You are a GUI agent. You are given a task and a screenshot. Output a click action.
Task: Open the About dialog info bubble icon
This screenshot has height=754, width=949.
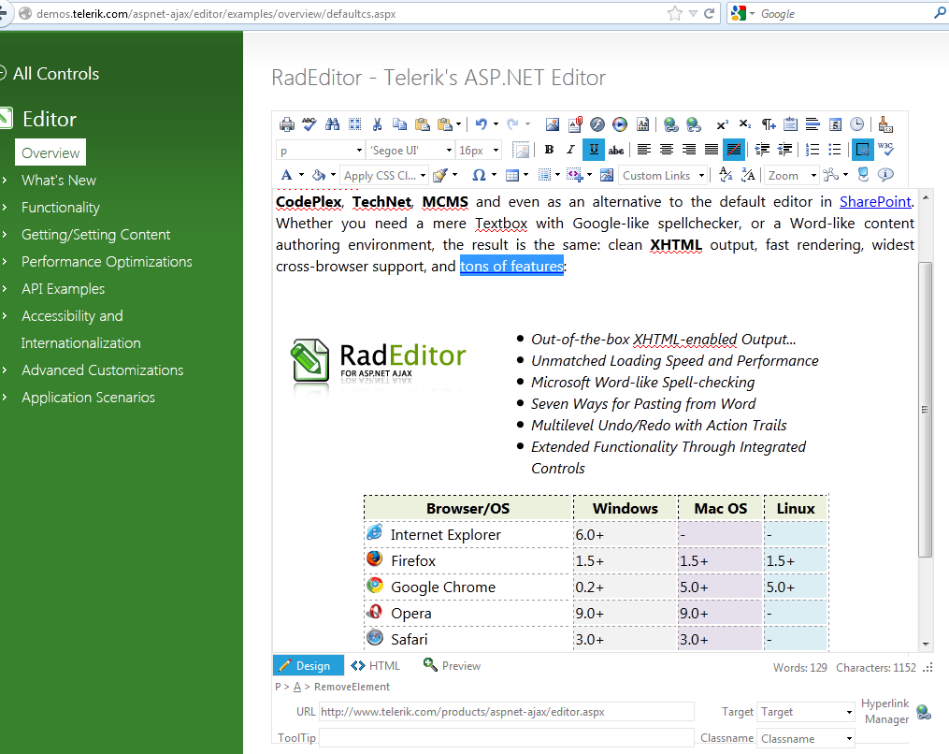click(x=885, y=175)
